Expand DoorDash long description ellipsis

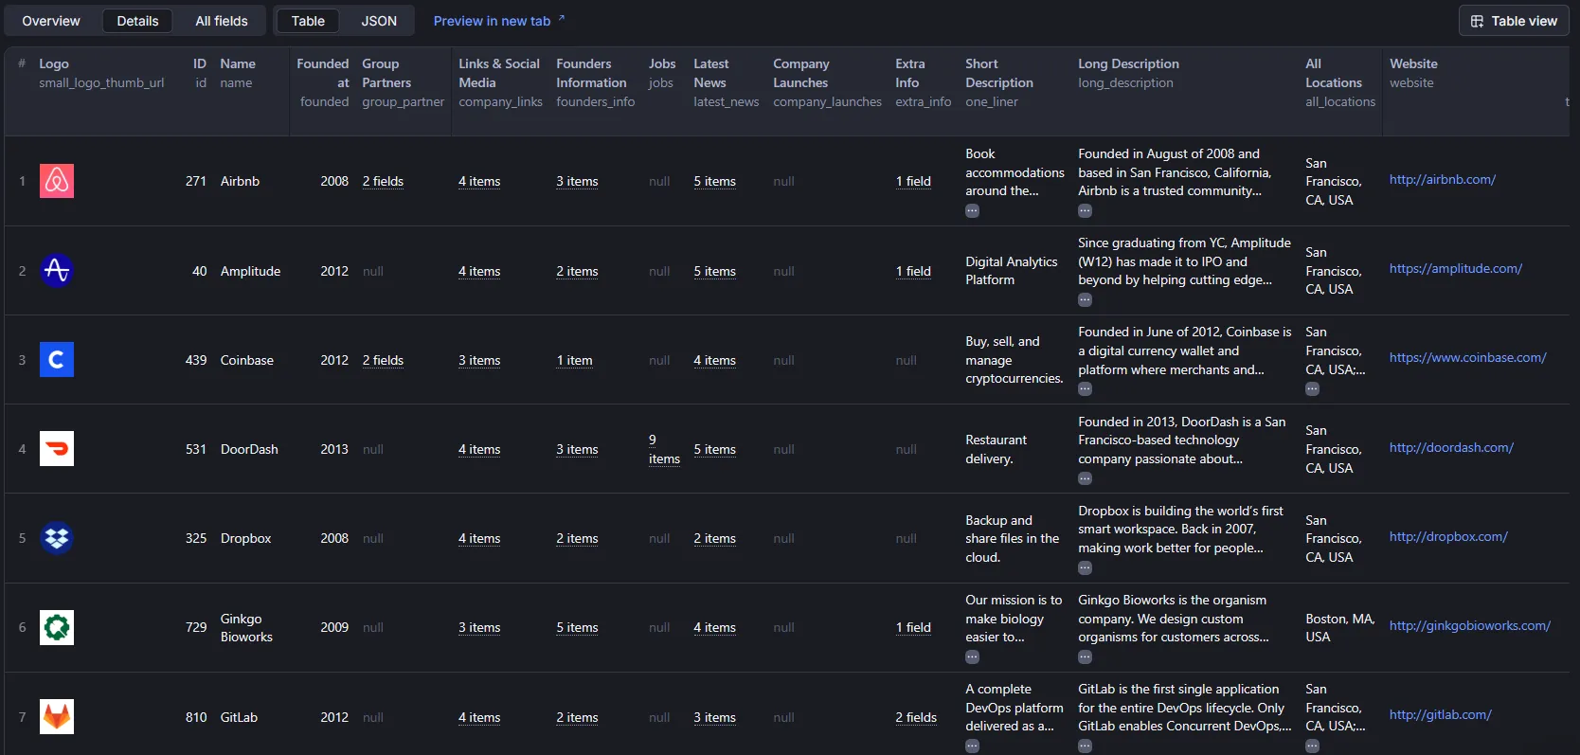tap(1085, 479)
